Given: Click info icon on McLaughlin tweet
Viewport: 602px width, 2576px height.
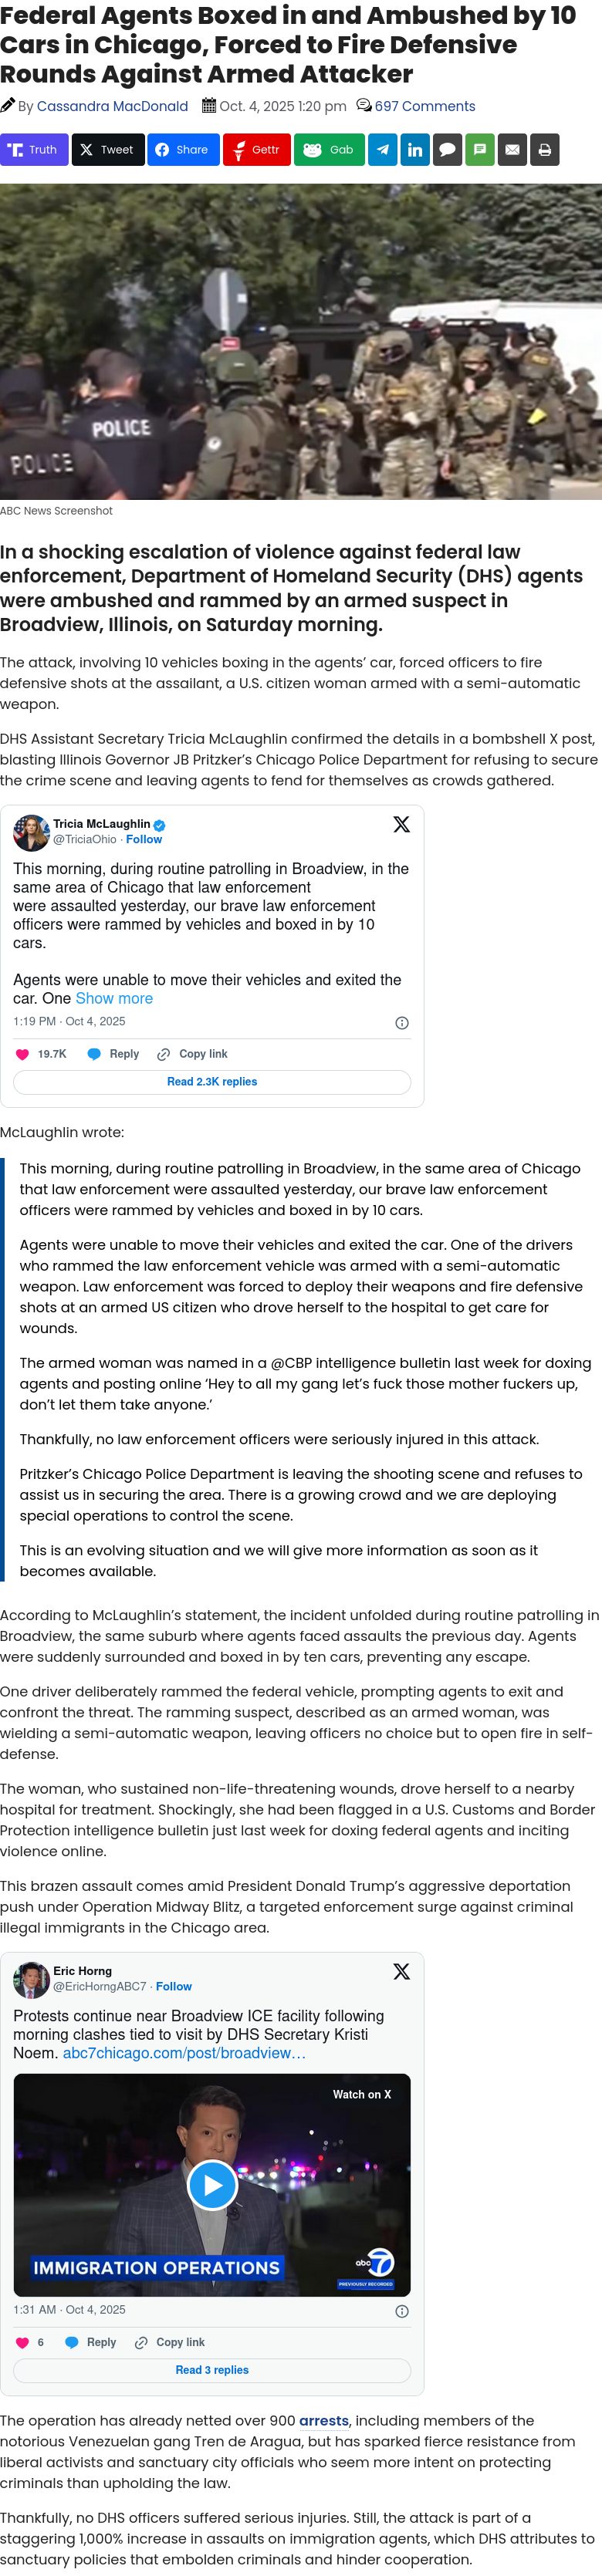Looking at the screenshot, I should [x=402, y=1023].
